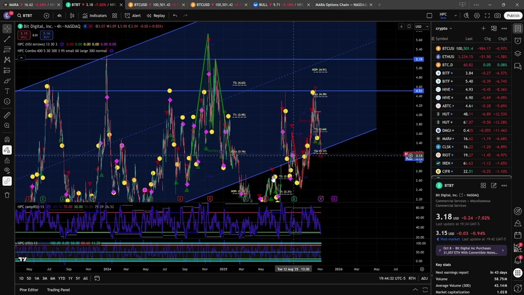Collapse the indicator legend arrow
The height and width of the screenshot is (295, 524).
click(21, 58)
